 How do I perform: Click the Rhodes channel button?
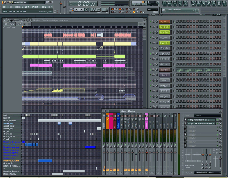pos(164,70)
